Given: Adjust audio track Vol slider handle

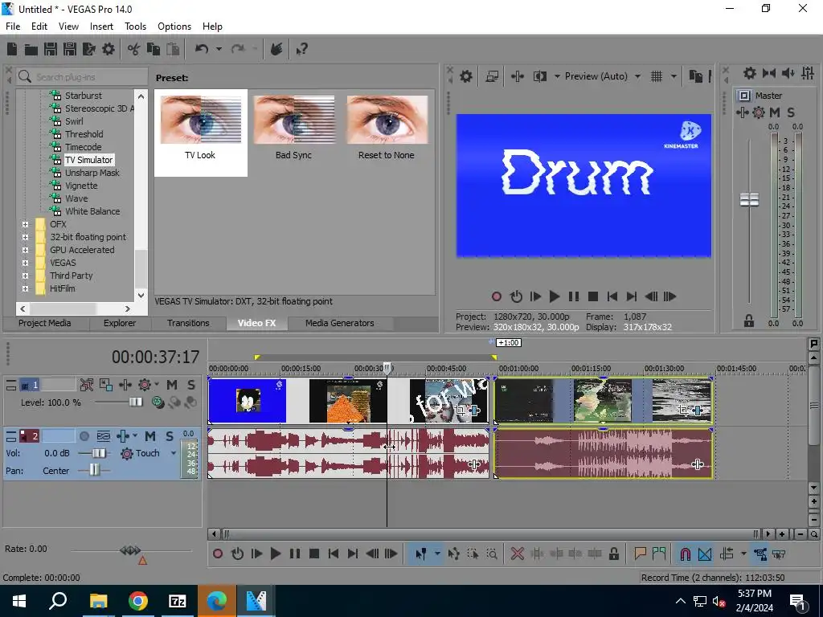Looking at the screenshot, I should pyautogui.click(x=99, y=453).
